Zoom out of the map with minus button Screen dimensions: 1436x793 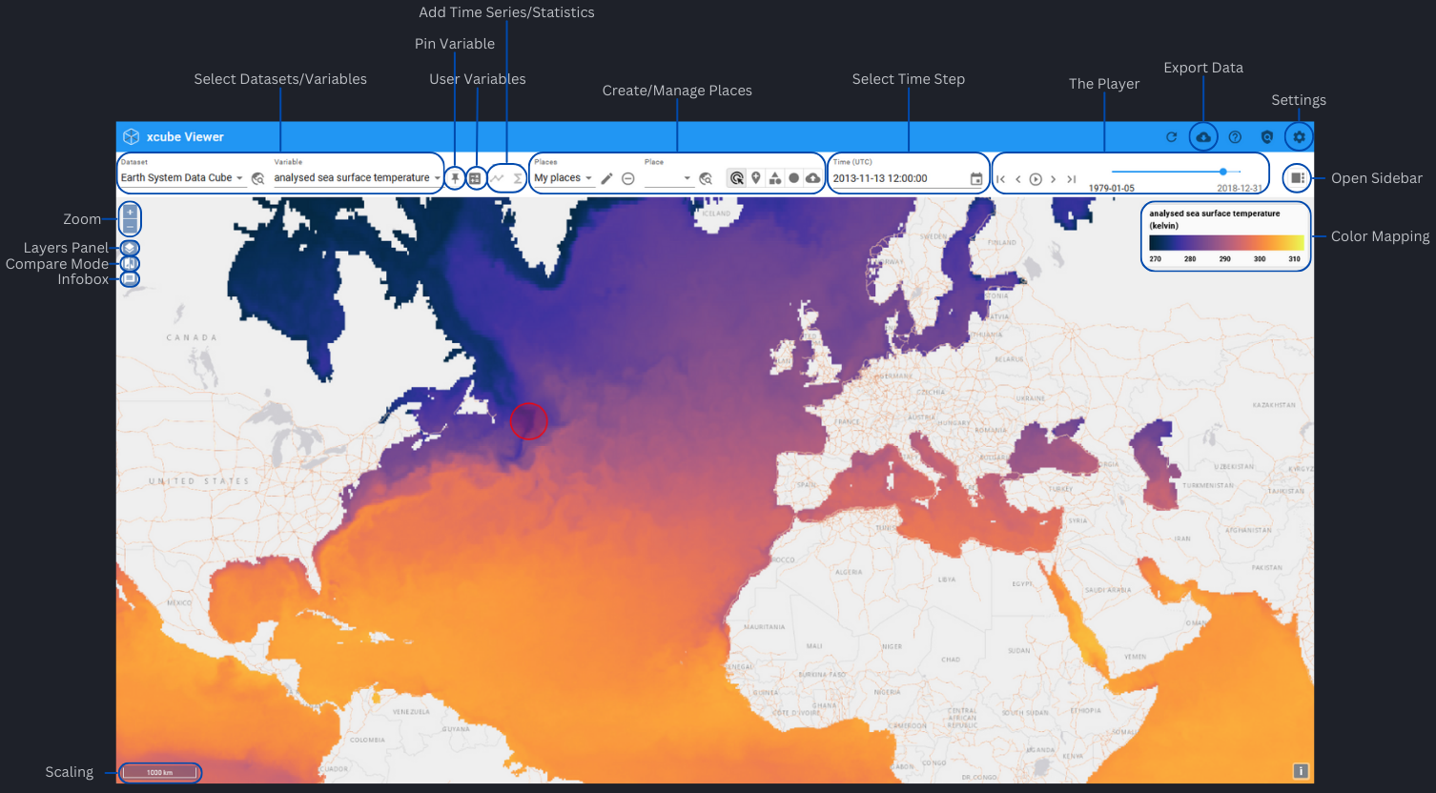130,227
